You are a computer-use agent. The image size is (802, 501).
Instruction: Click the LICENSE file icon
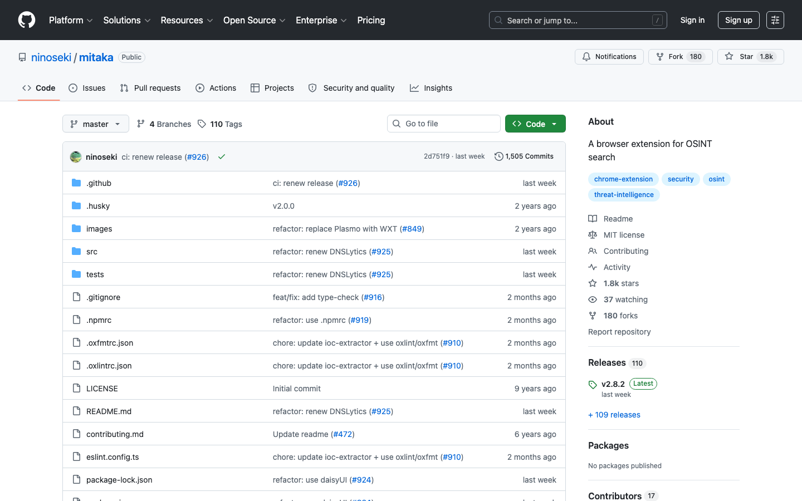click(76, 389)
